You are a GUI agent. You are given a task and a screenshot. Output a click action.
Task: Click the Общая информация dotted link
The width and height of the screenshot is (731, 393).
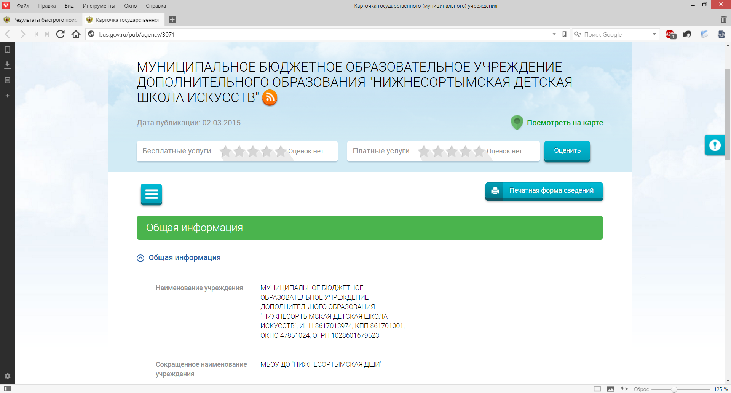pos(185,258)
